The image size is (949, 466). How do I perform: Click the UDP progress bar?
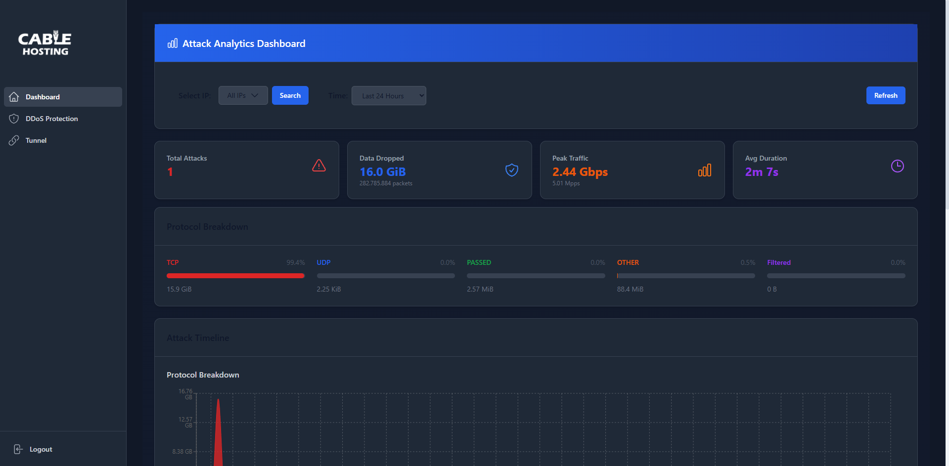pyautogui.click(x=386, y=276)
